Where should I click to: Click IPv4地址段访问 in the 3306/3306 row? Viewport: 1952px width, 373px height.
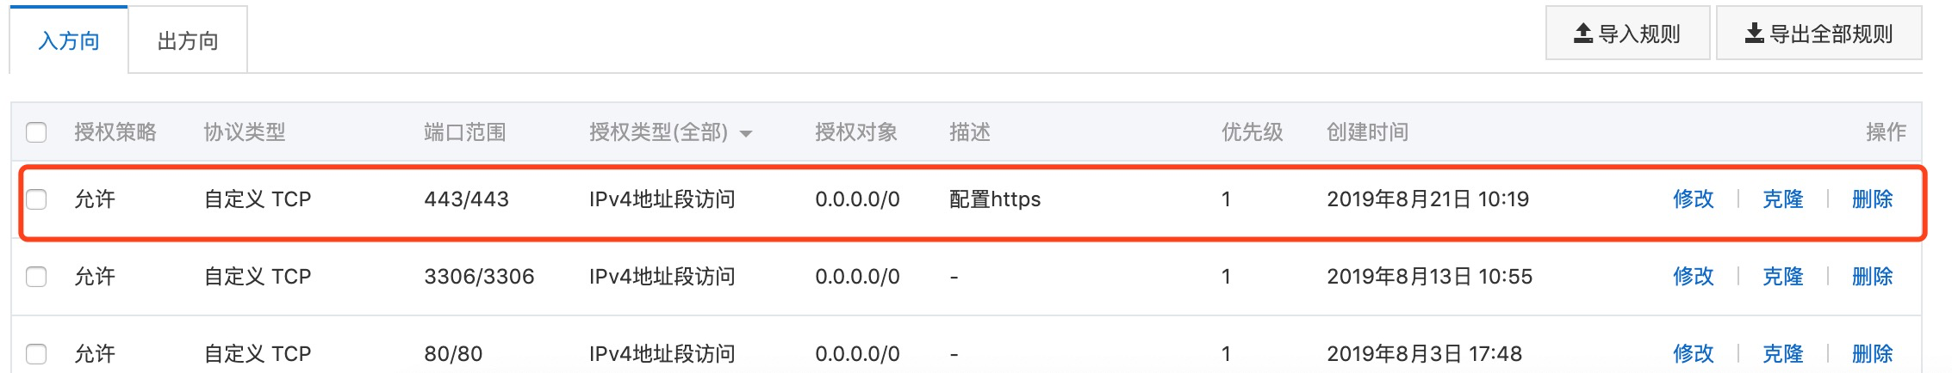point(662,277)
